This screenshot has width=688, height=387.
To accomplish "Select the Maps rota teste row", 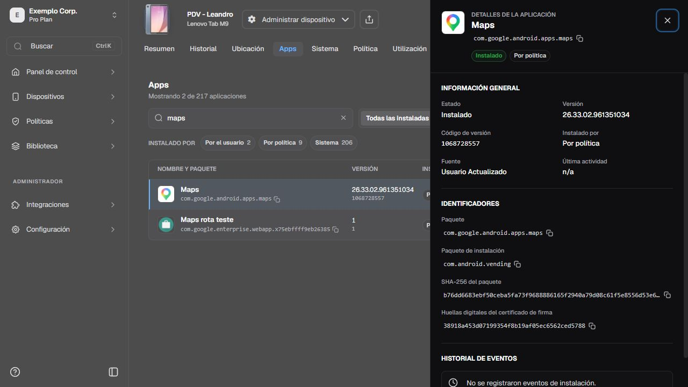I will coord(289,224).
